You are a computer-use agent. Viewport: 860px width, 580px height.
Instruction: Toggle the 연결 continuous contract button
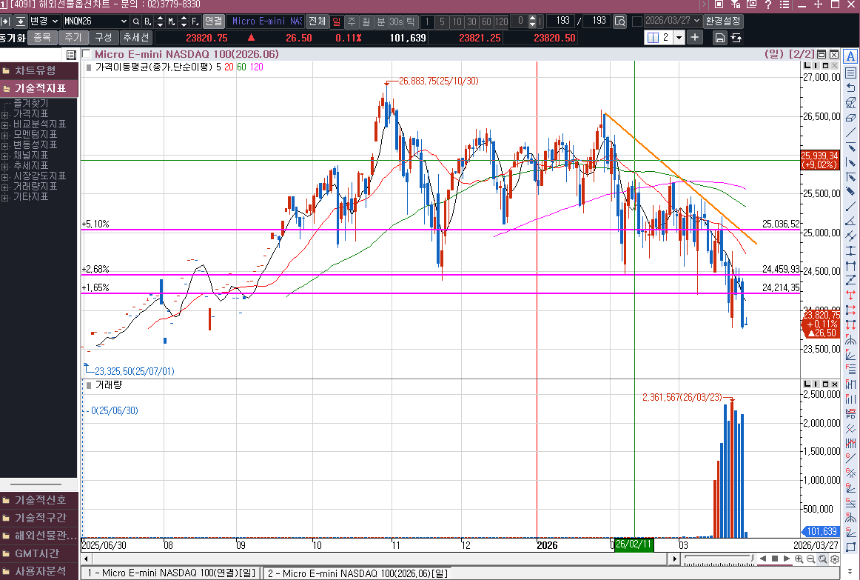pos(213,21)
